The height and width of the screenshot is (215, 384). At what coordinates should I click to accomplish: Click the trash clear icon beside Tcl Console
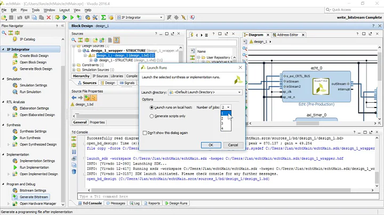point(74,171)
